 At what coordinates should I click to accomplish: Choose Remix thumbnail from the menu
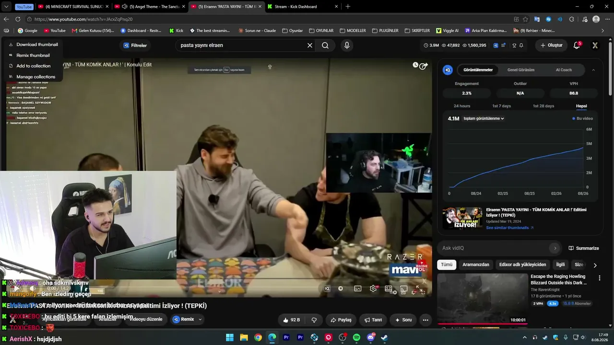pyautogui.click(x=33, y=55)
